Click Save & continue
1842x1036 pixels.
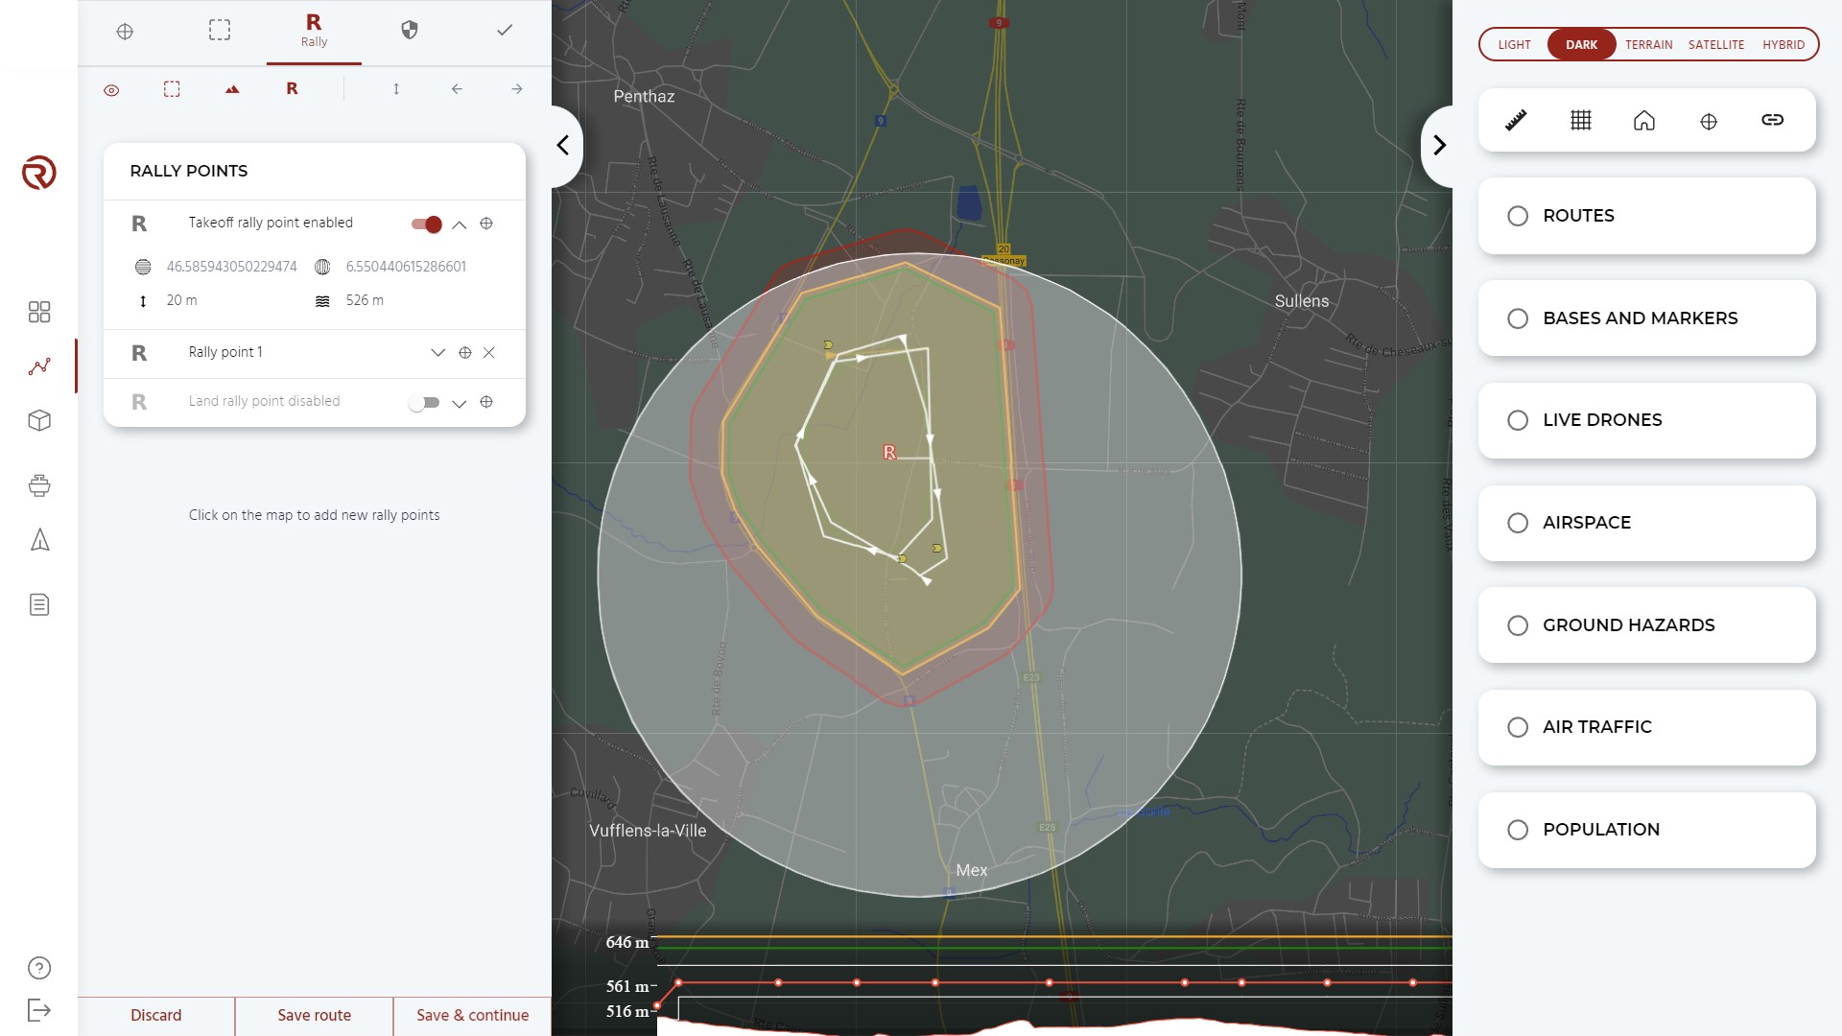[x=472, y=1016]
